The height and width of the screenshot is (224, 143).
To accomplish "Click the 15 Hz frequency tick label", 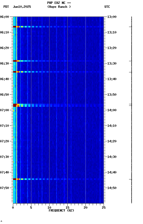I will 67,208.
